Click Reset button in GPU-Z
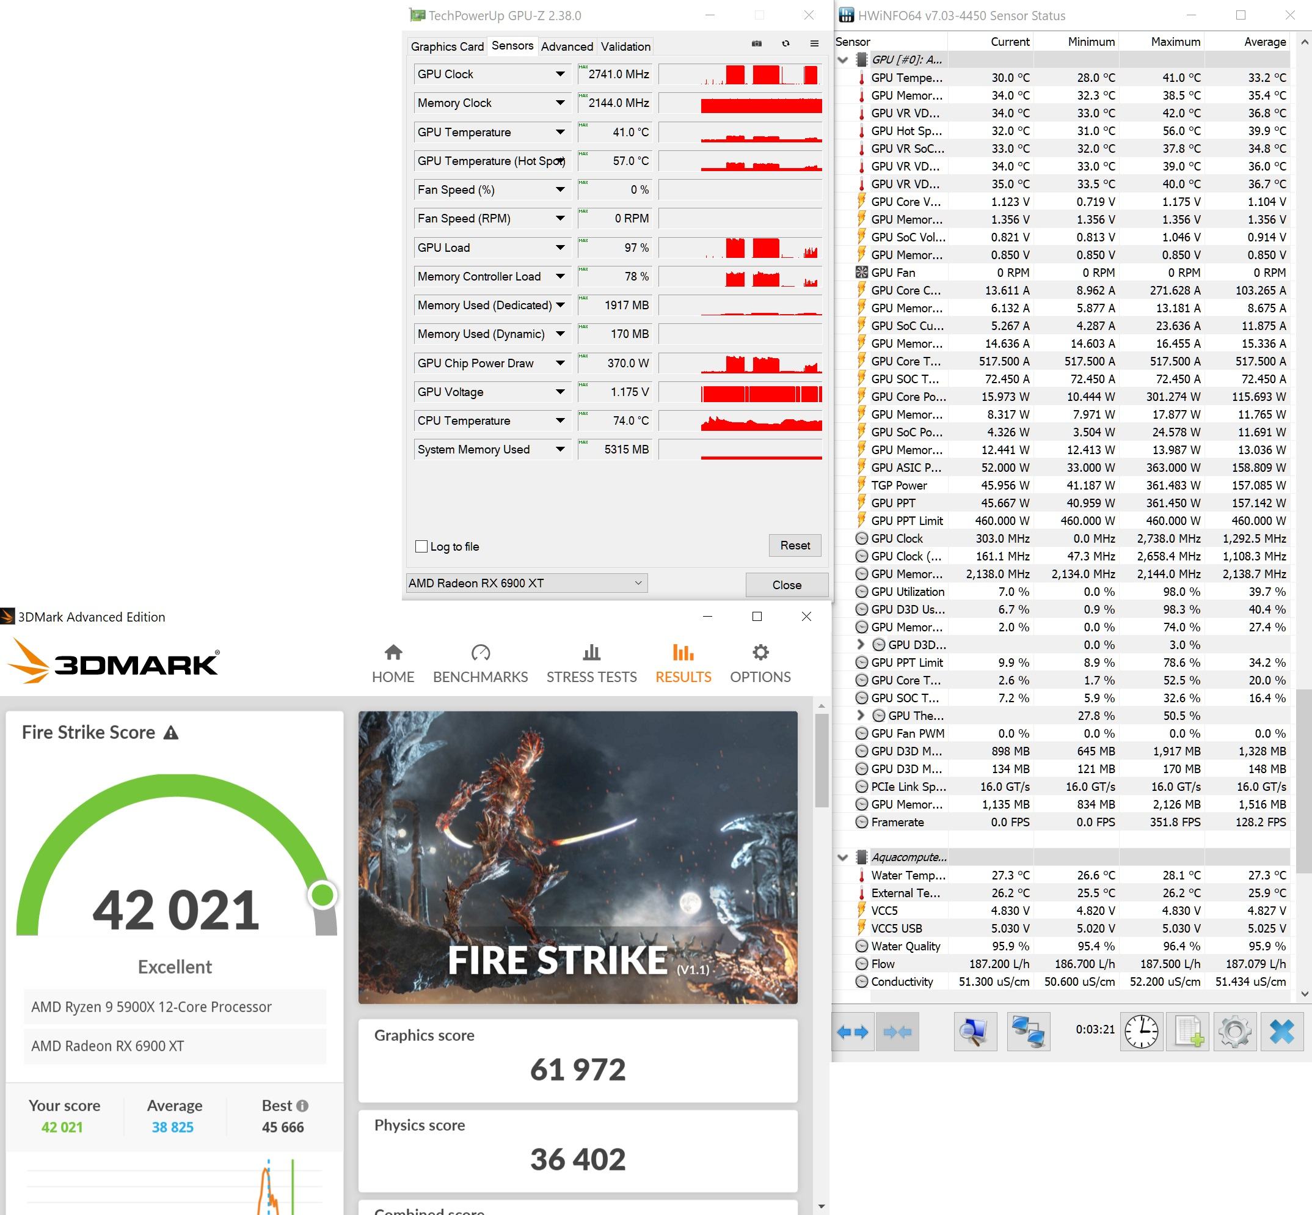Image resolution: width=1312 pixels, height=1215 pixels. pos(795,545)
